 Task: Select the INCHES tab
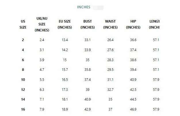tap(84, 7)
